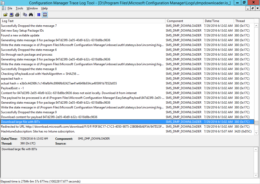Click the document icon beside the File menu
Image resolution: width=260 pixels, height=184 pixels.
point(4,8)
